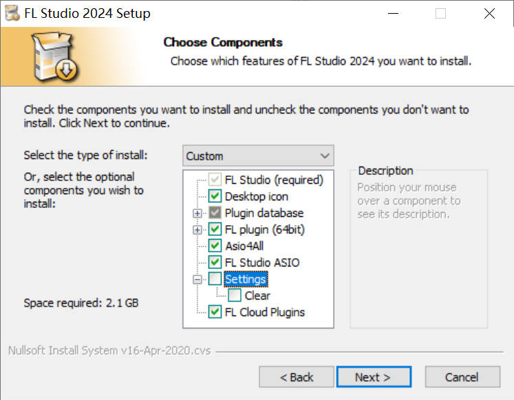Expand the Plugin database tree node
Screen dimensions: 514x400
[198, 213]
